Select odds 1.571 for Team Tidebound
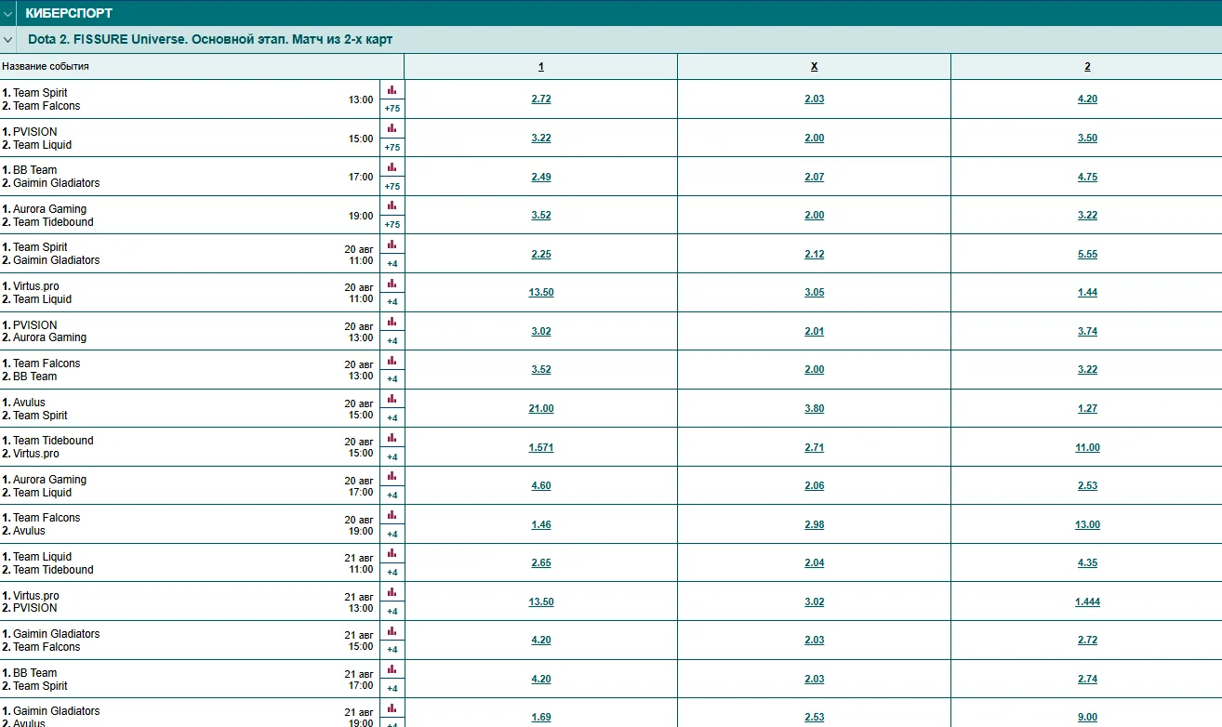The width and height of the screenshot is (1222, 727). [x=541, y=448]
